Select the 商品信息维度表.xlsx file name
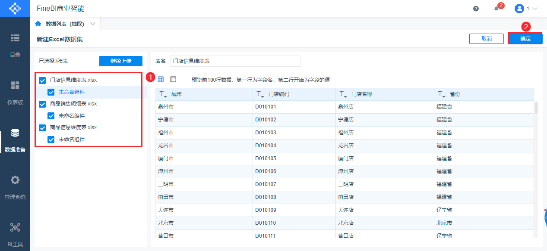This screenshot has width=547, height=251. [73, 127]
